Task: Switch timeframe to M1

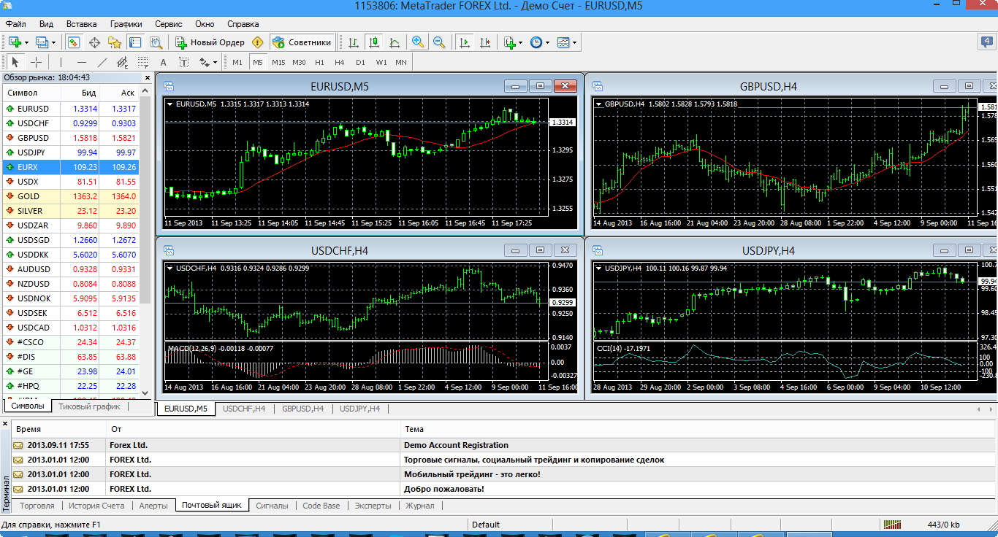Action: [237, 62]
